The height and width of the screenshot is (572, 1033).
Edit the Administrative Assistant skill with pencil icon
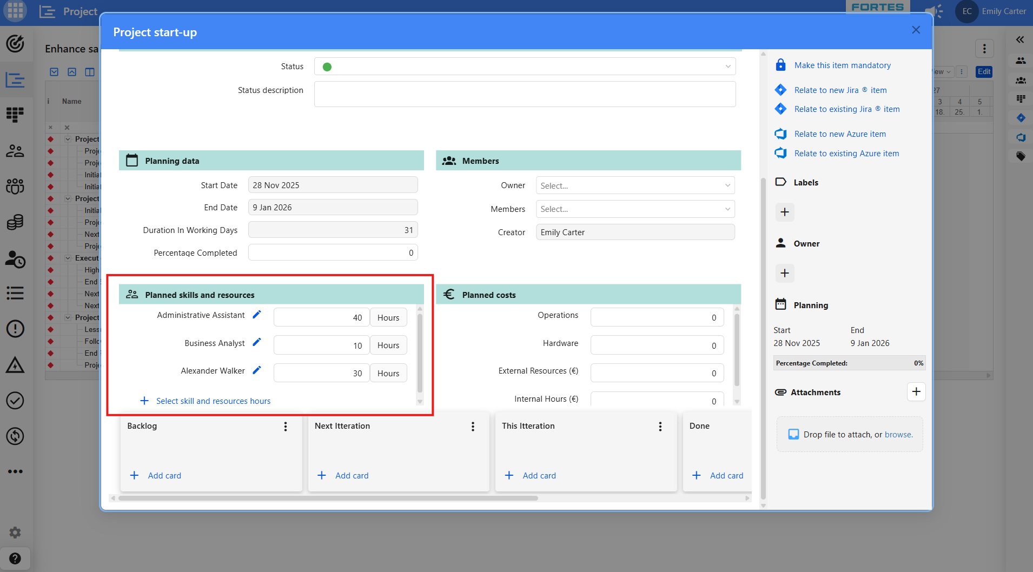point(257,315)
